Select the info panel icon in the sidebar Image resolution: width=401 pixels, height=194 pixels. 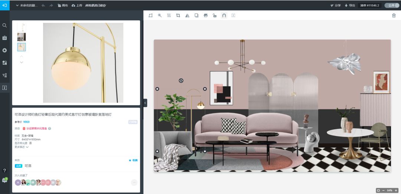pos(4,88)
